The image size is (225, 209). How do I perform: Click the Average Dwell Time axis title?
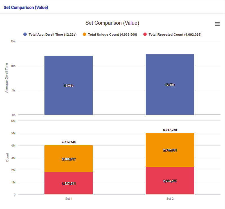pyautogui.click(x=6, y=78)
